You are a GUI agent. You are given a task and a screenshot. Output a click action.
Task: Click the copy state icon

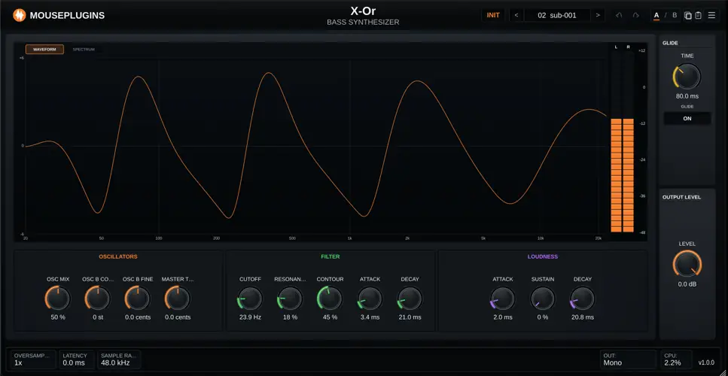(x=688, y=15)
